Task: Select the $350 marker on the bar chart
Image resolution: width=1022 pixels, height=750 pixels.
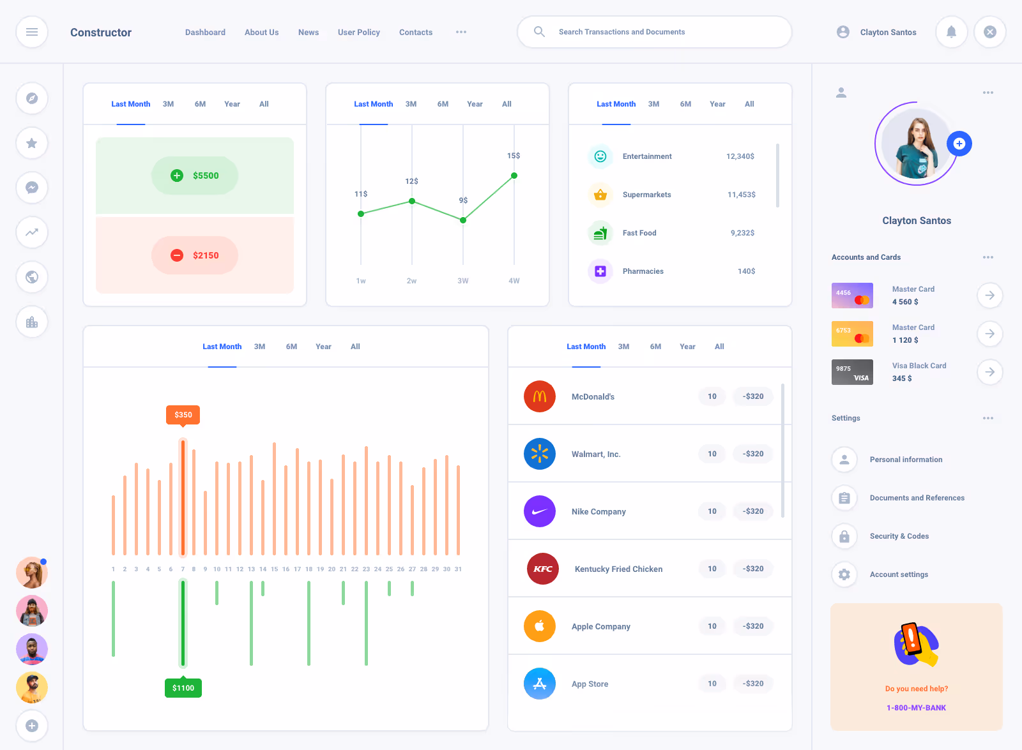Action: [x=183, y=415]
